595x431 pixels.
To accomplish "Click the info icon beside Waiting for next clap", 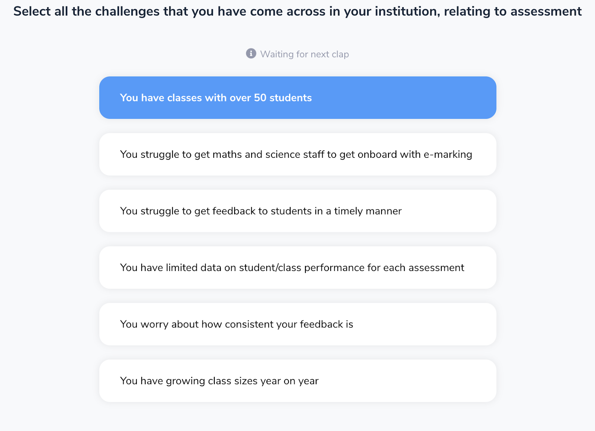I will click(251, 53).
